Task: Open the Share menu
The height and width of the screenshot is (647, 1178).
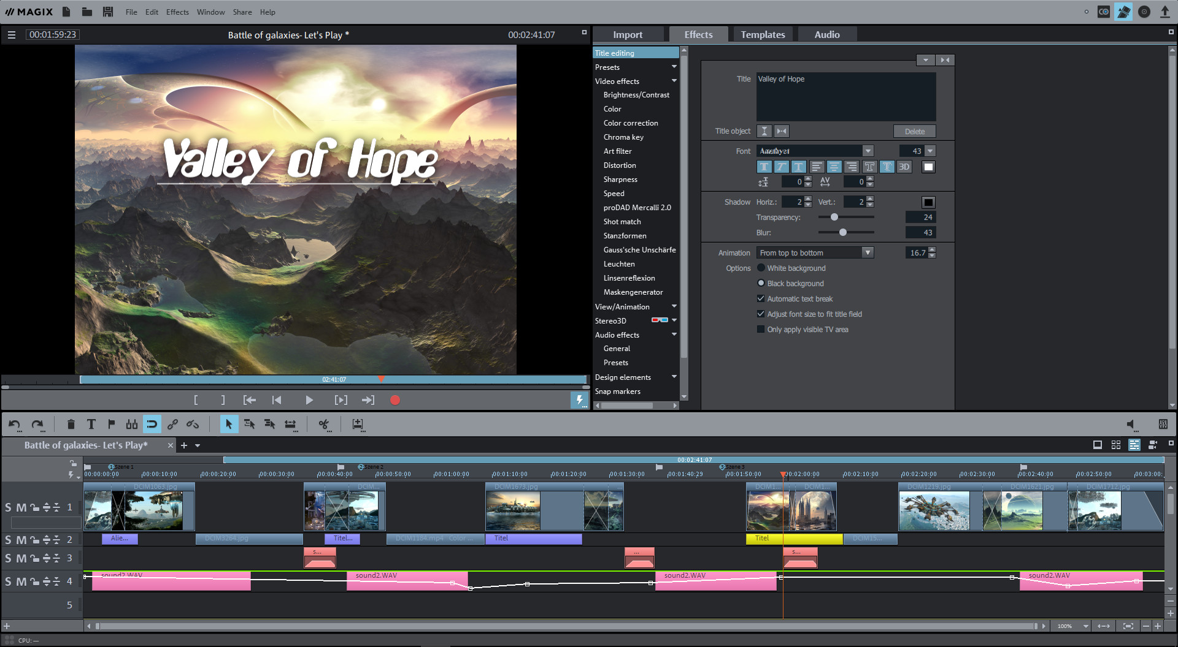Action: tap(242, 12)
